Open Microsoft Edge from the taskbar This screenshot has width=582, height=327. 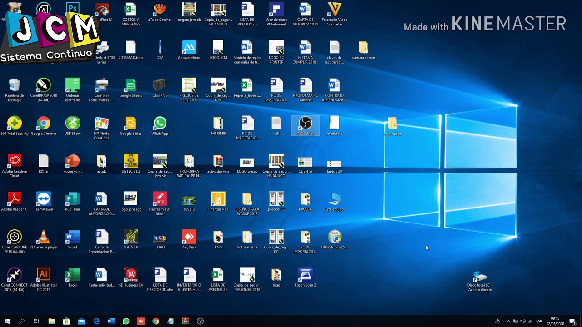(x=96, y=321)
